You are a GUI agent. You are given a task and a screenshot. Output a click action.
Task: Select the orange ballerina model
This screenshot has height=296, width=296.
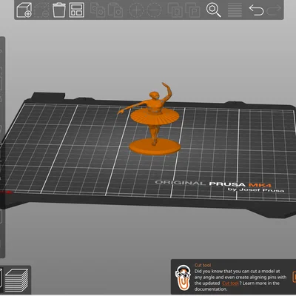tap(153, 120)
